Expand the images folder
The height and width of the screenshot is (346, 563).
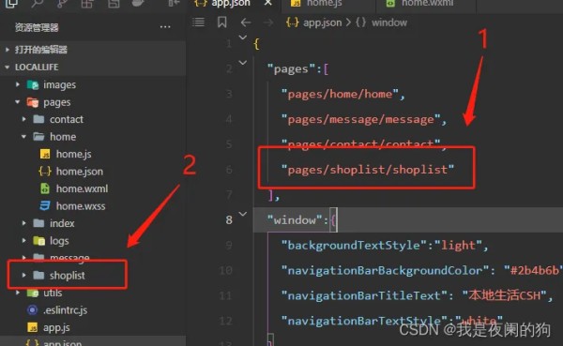pyautogui.click(x=18, y=84)
